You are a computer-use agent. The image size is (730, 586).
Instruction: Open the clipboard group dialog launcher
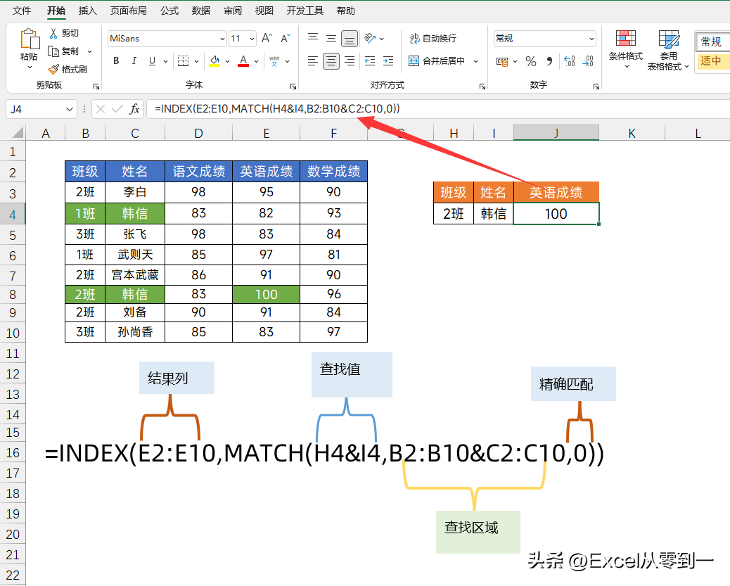pos(96,86)
